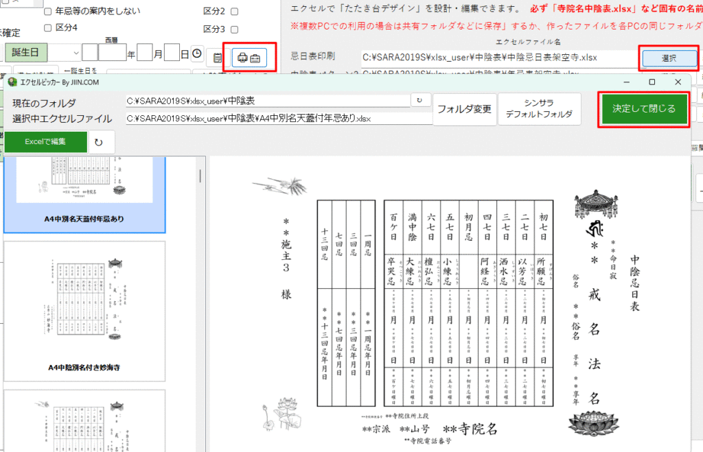Click the エクセルピッカー app icon in title bar
This screenshot has width=703, height=452.
pos(13,82)
